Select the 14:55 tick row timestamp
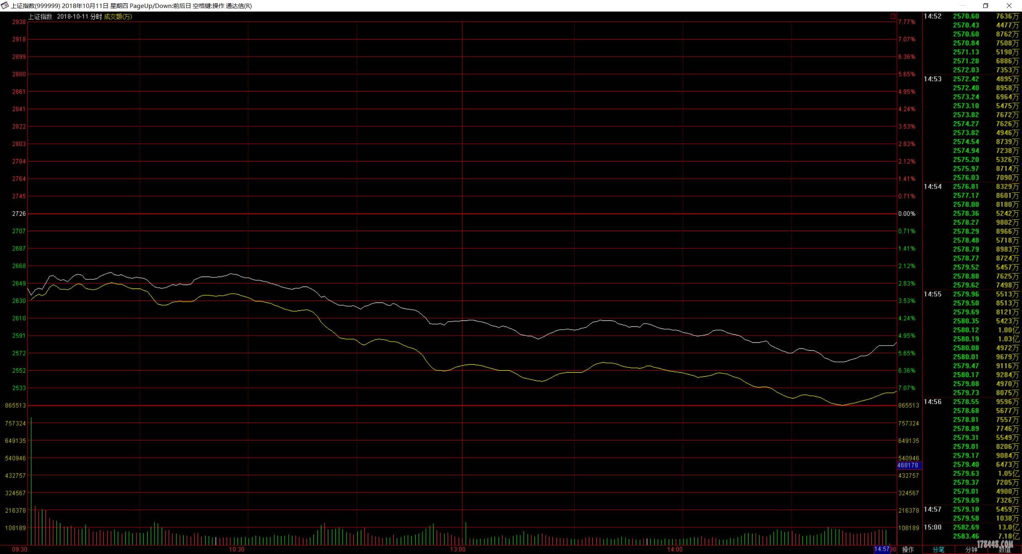Viewport: 1022px width, 554px height. point(933,294)
